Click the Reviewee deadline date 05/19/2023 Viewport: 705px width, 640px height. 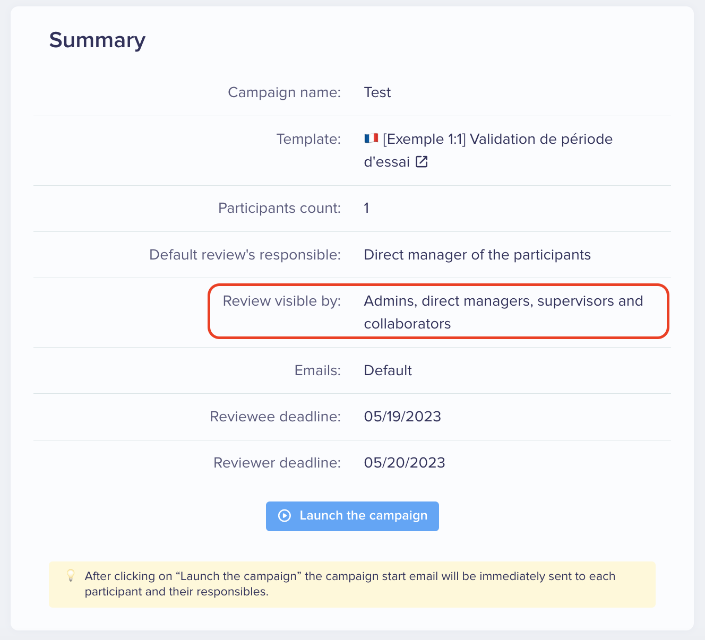[x=402, y=417]
